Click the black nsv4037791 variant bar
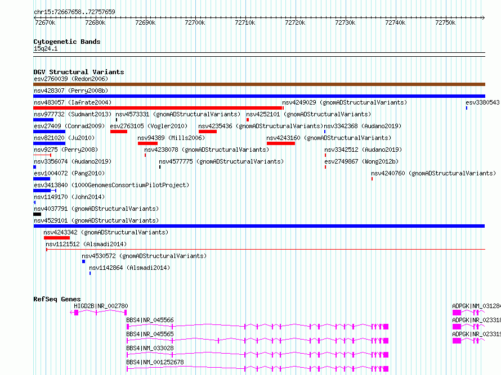501x375 pixels. tap(37, 214)
